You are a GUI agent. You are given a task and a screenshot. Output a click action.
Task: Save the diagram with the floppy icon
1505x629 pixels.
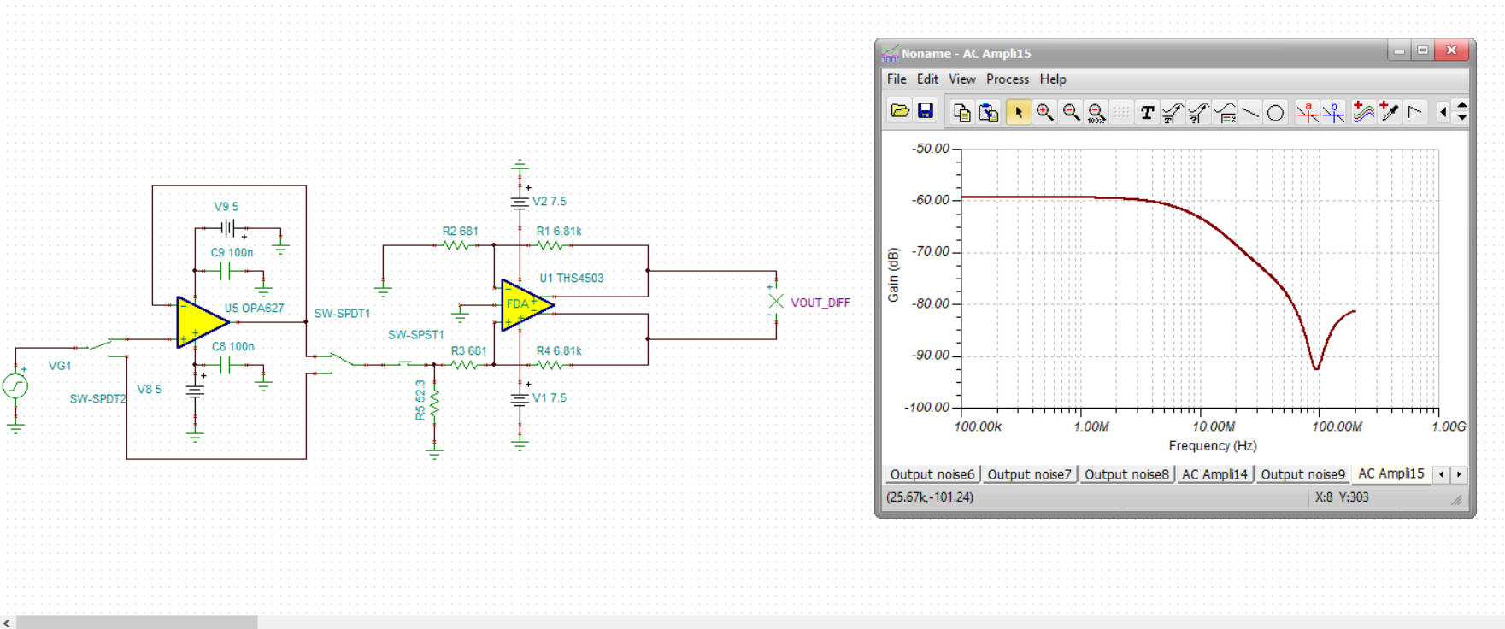click(x=925, y=111)
